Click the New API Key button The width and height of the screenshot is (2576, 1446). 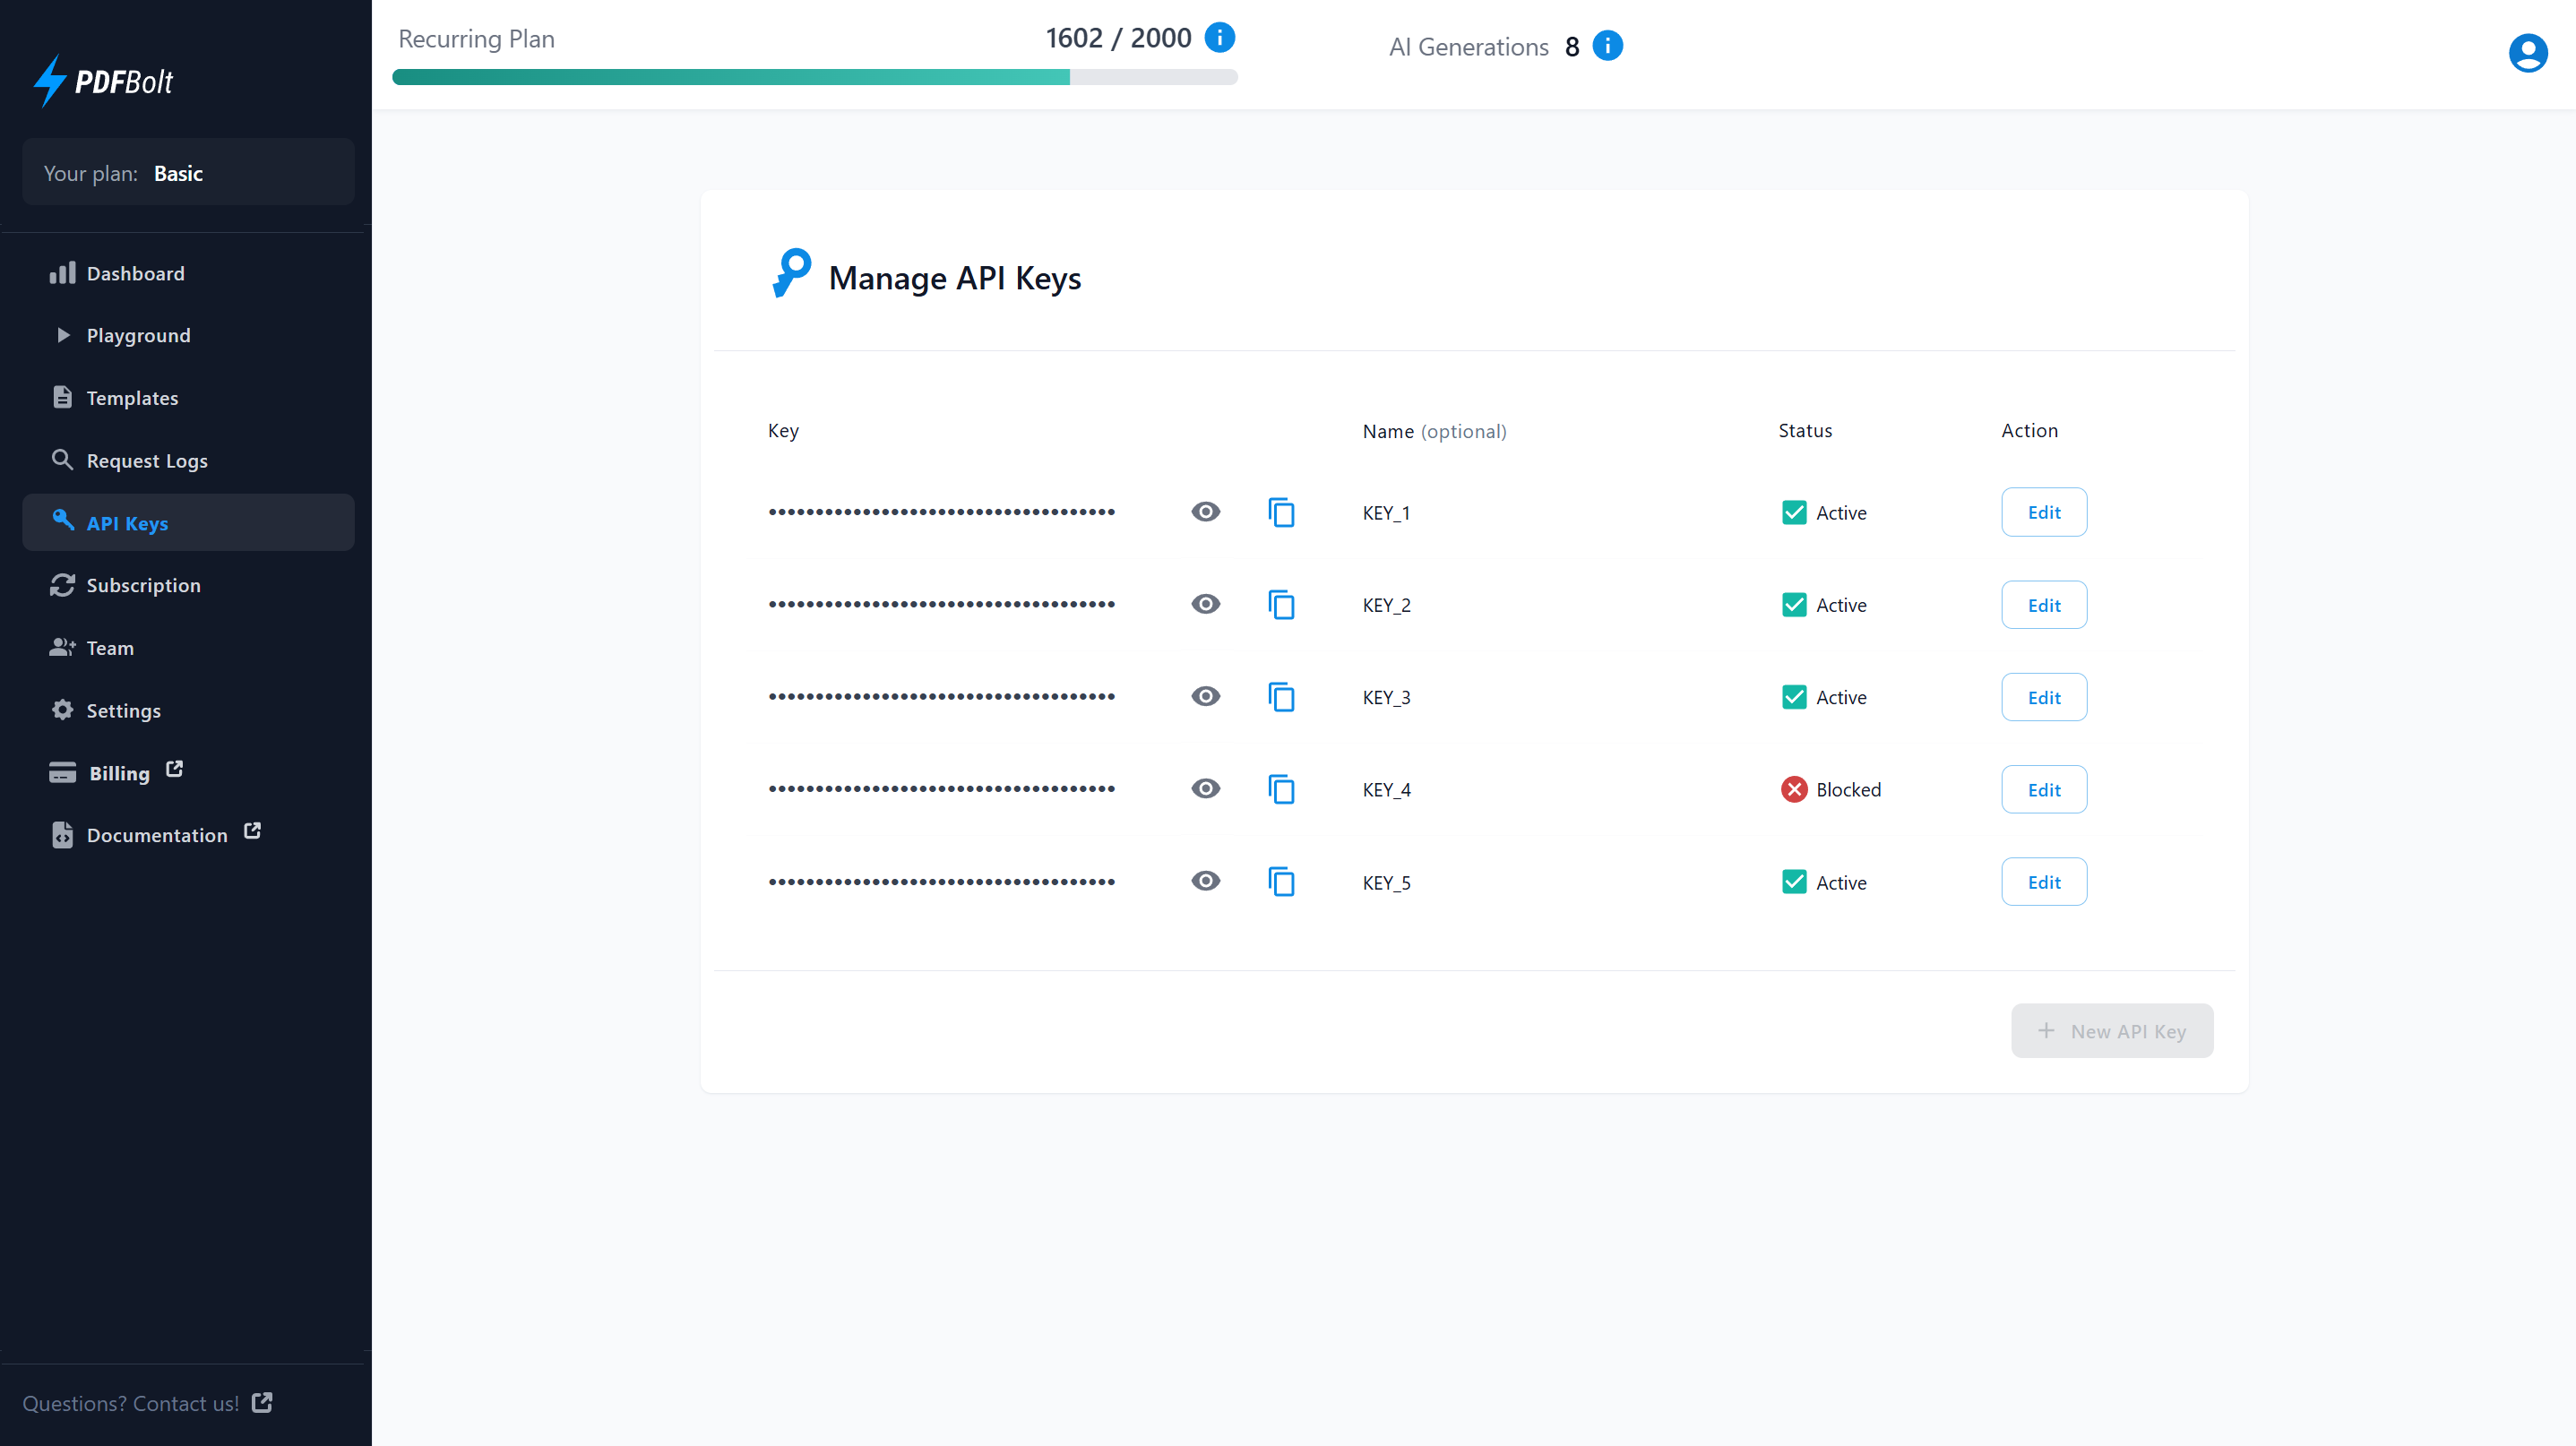2112,1030
